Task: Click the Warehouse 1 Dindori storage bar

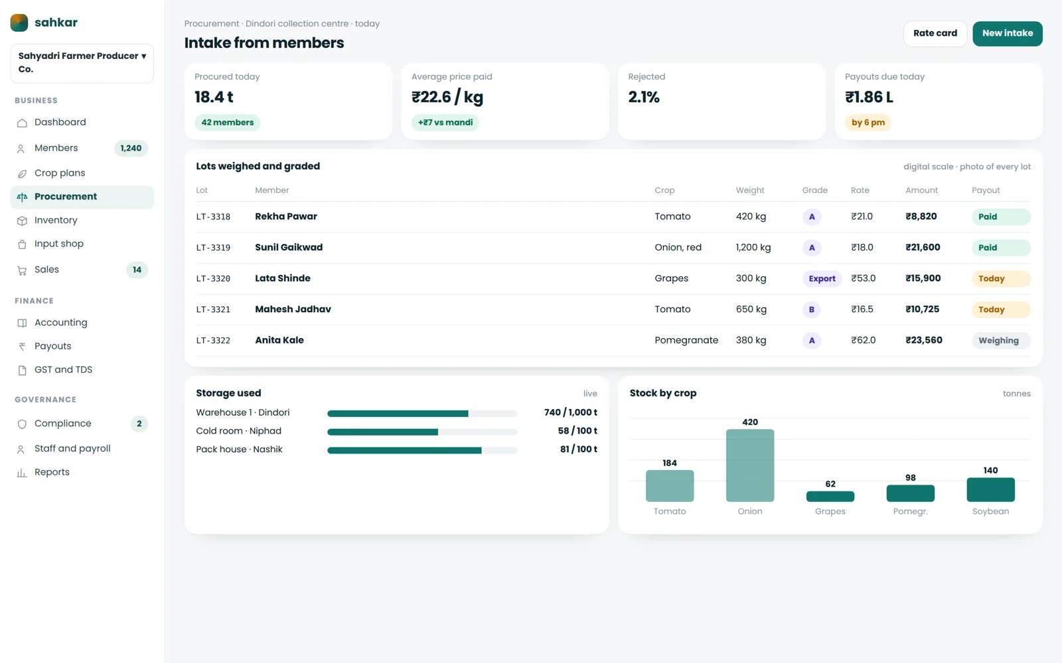Action: click(422, 413)
